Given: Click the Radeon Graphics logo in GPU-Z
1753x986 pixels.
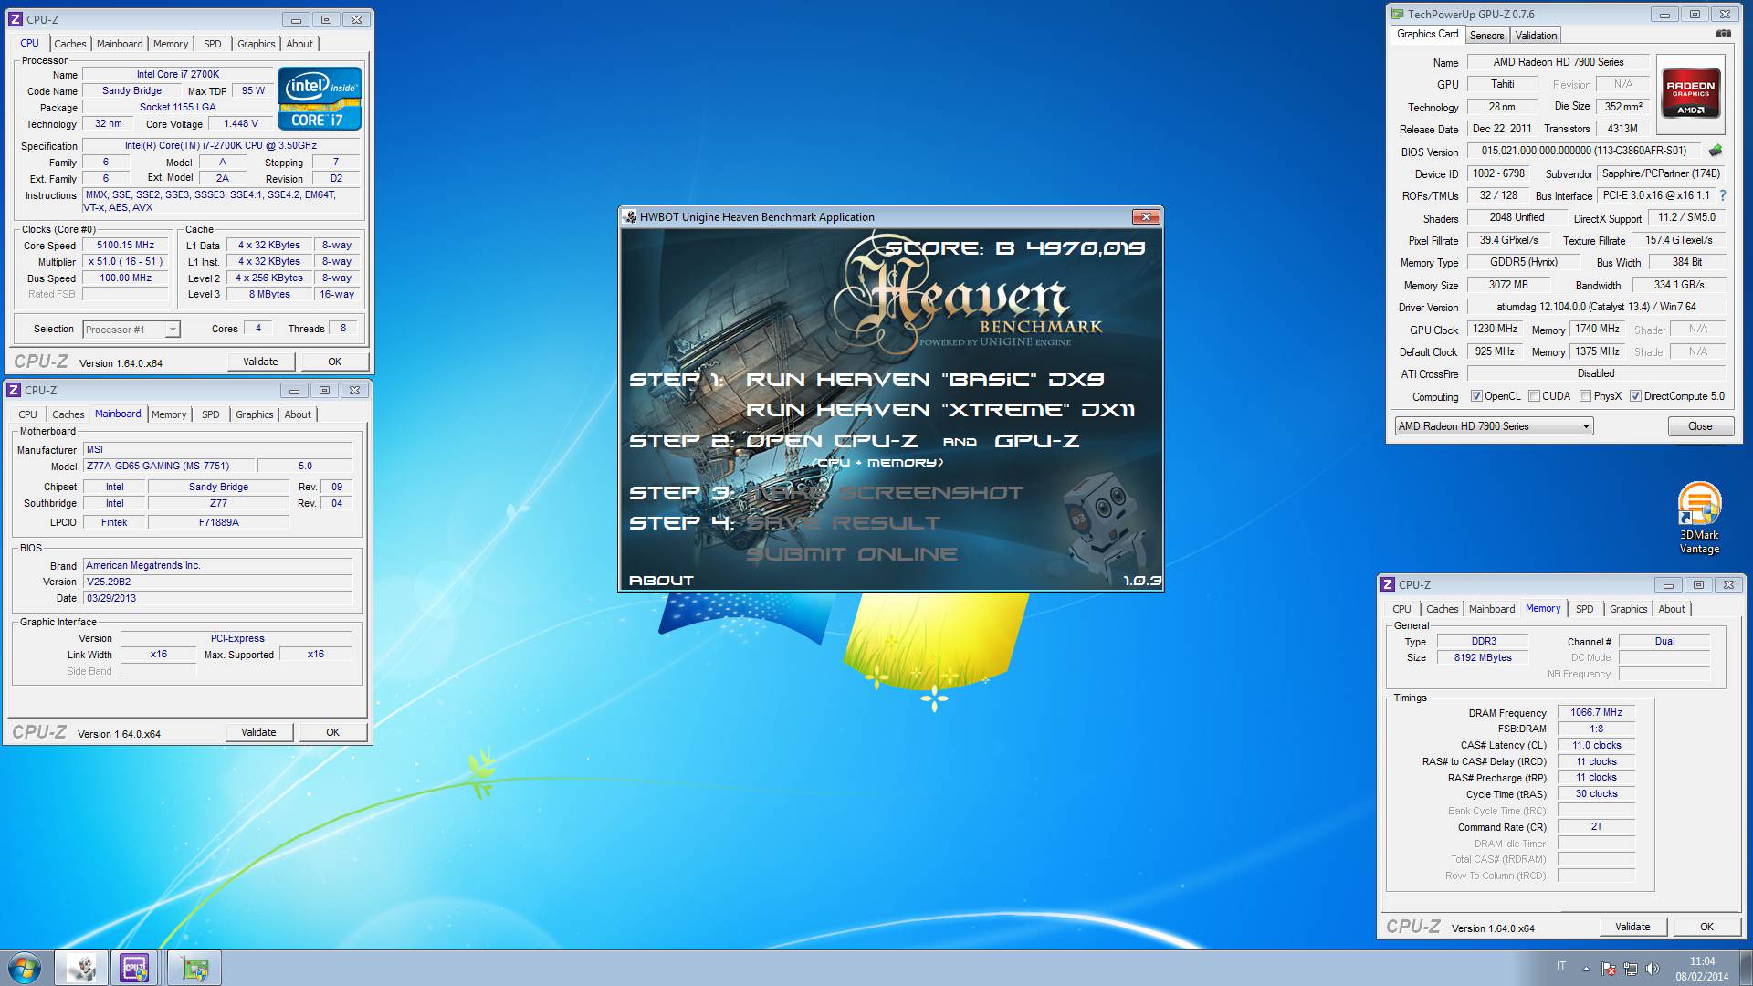Looking at the screenshot, I should (x=1690, y=93).
